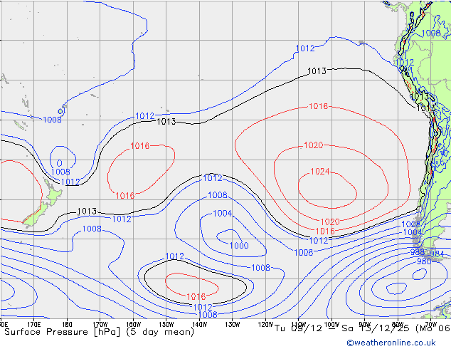
Task: Select the 988 isobar label near Patagonia
Action: [418, 252]
